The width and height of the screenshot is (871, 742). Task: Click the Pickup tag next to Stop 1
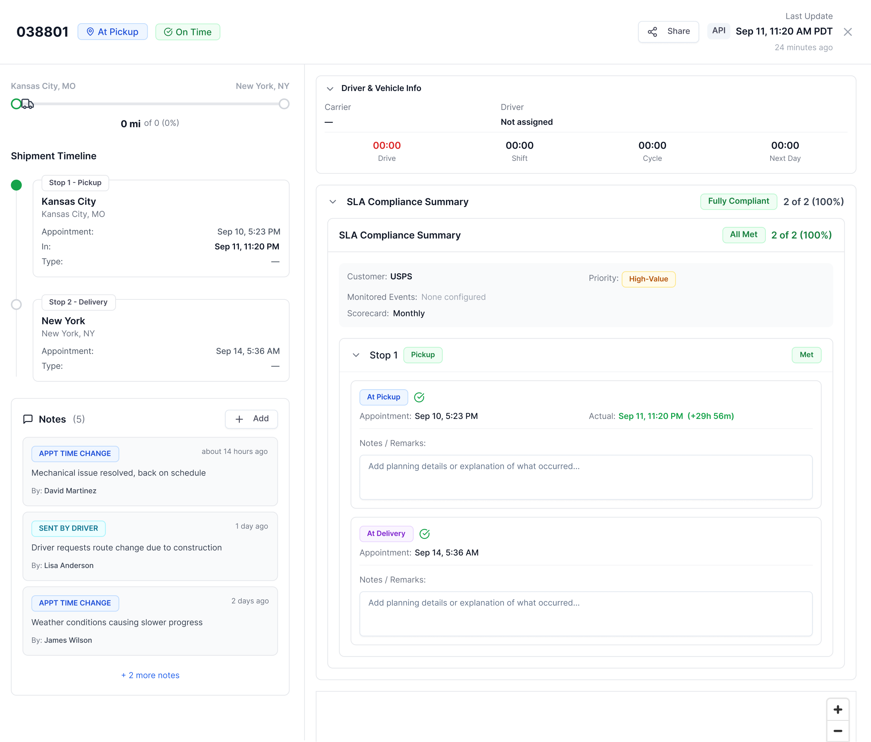click(x=422, y=355)
